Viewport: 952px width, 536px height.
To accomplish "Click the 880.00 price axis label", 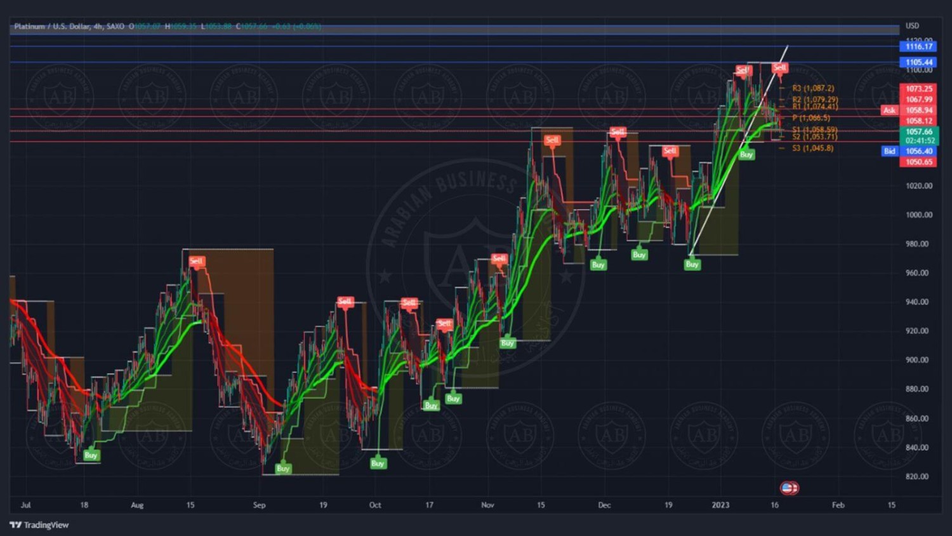I will click(917, 389).
